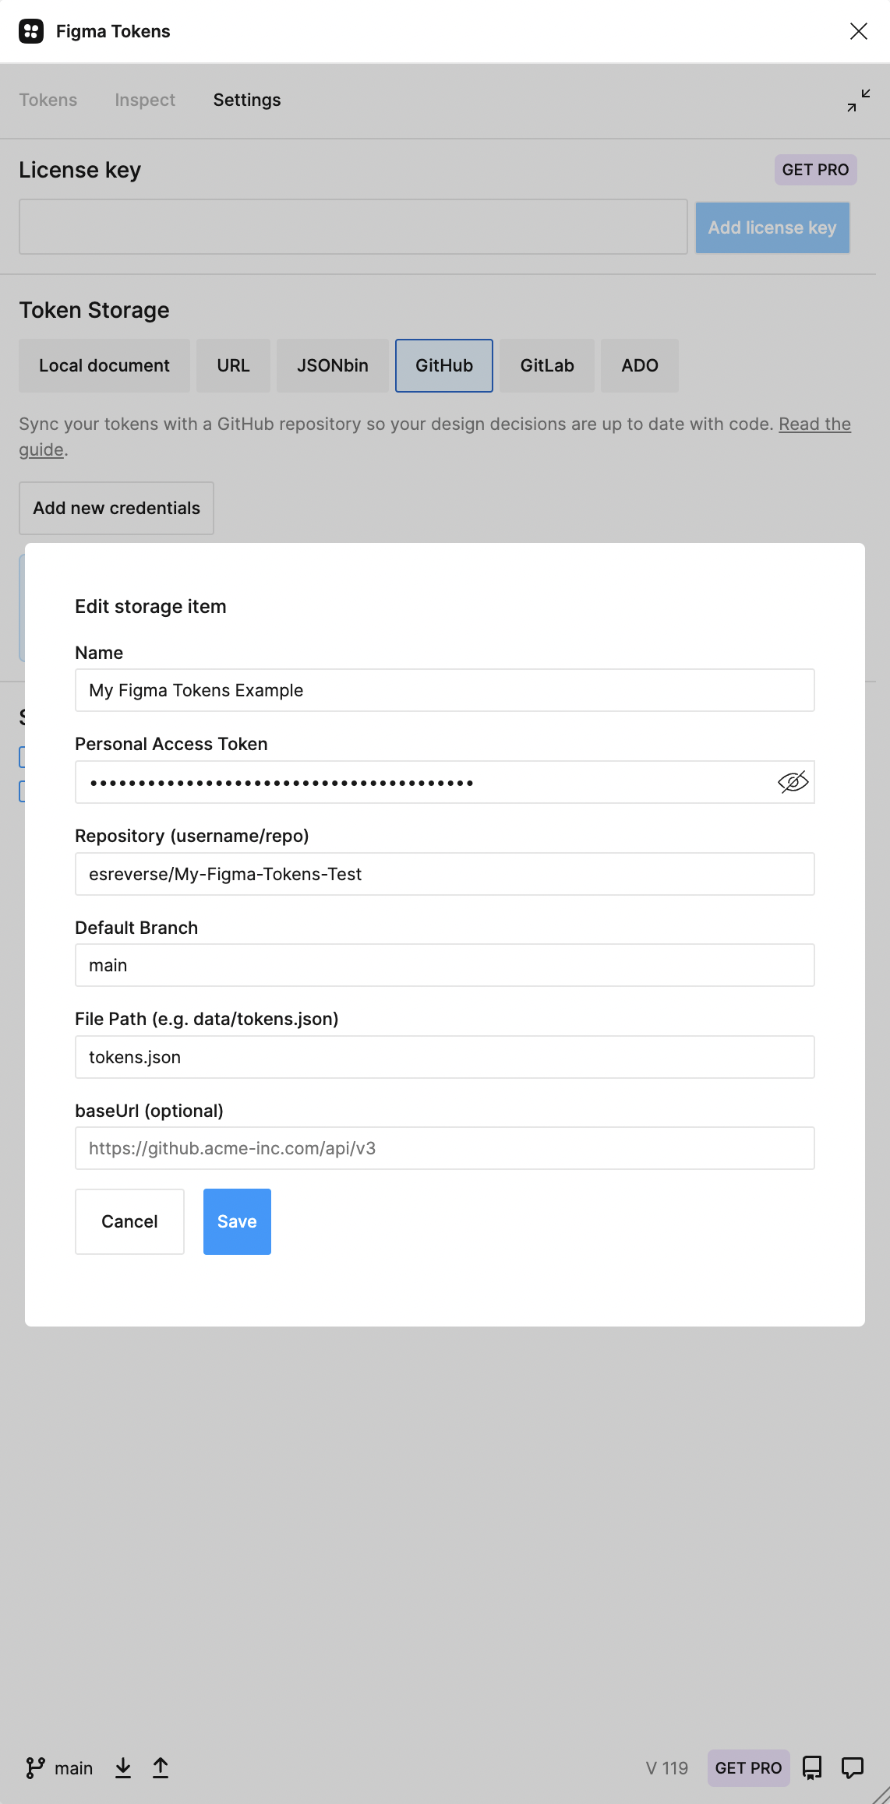This screenshot has height=1804, width=890.
Task: Collapse plugin with the minimize arrows icon
Action: pyautogui.click(x=858, y=100)
